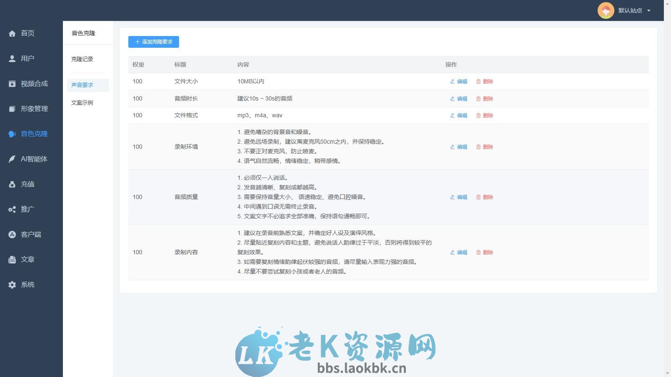Click the 添加克隆要求 button
The height and width of the screenshot is (377, 671).
pos(153,42)
